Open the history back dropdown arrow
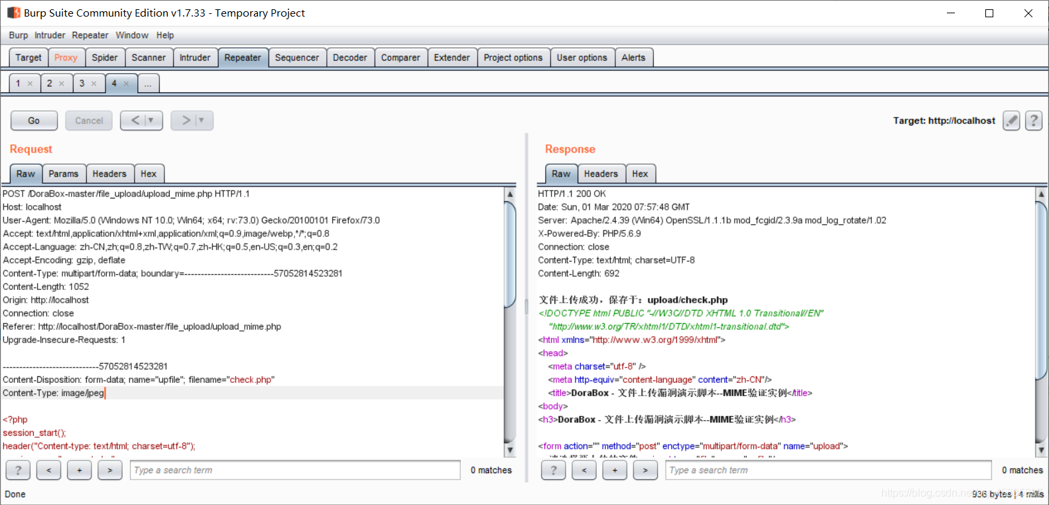 coord(151,120)
